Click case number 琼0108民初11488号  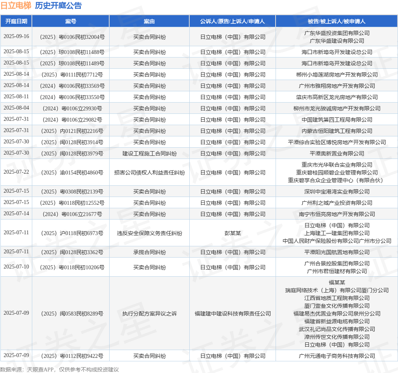72,52
